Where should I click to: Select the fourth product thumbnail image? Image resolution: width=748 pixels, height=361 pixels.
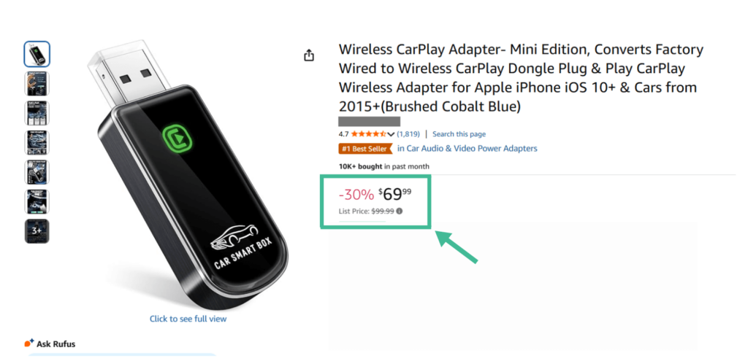click(37, 143)
